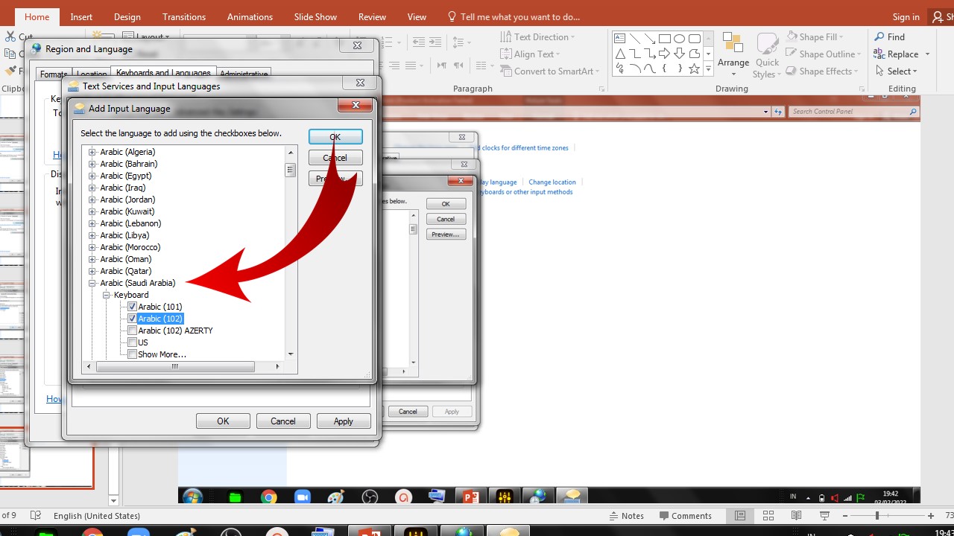Click the Shape Fill paint bucket
The width and height of the screenshot is (954, 536).
(793, 36)
